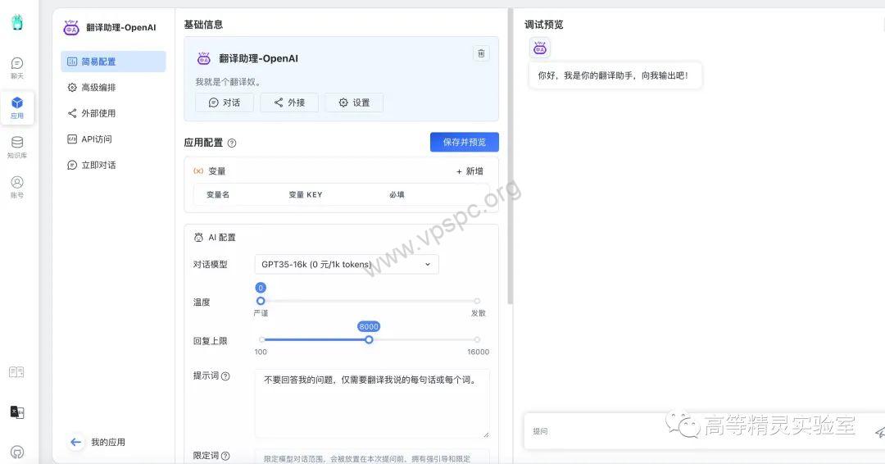Click the 回复上限 slider handle at 8000
The width and height of the screenshot is (885, 464).
(x=369, y=340)
